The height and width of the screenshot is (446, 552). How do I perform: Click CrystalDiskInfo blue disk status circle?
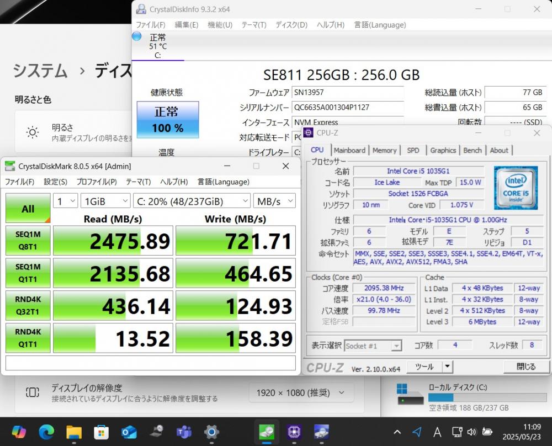coord(136,36)
